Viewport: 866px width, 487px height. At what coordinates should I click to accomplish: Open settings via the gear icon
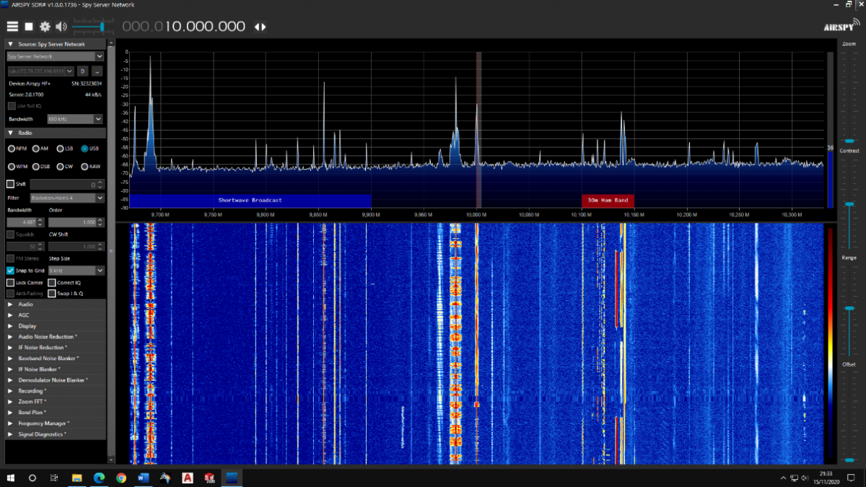click(x=45, y=27)
